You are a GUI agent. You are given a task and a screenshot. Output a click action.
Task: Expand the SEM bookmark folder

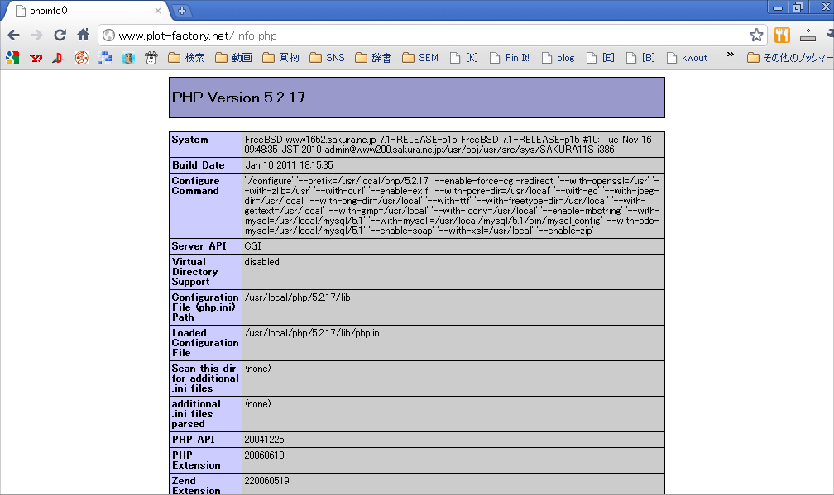pyautogui.click(x=420, y=58)
